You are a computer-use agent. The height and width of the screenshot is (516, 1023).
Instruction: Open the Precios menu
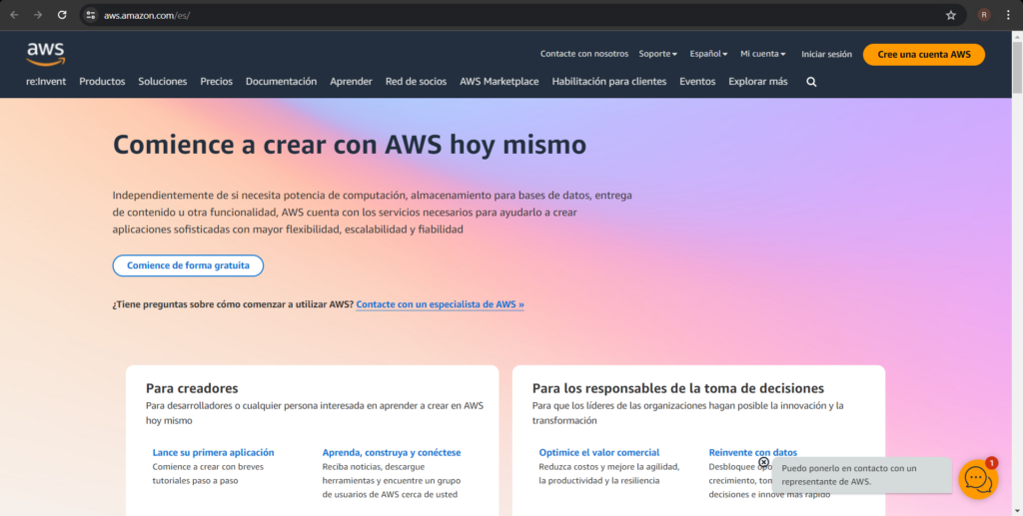click(216, 82)
